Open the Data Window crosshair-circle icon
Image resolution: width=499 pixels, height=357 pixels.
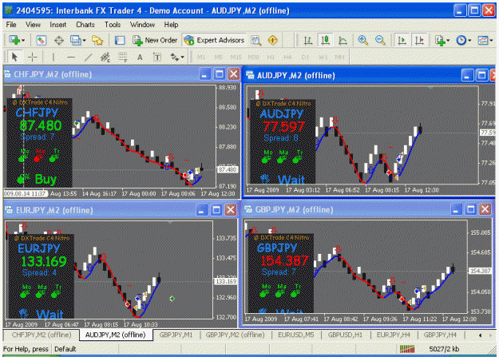pyautogui.click(x=59, y=40)
